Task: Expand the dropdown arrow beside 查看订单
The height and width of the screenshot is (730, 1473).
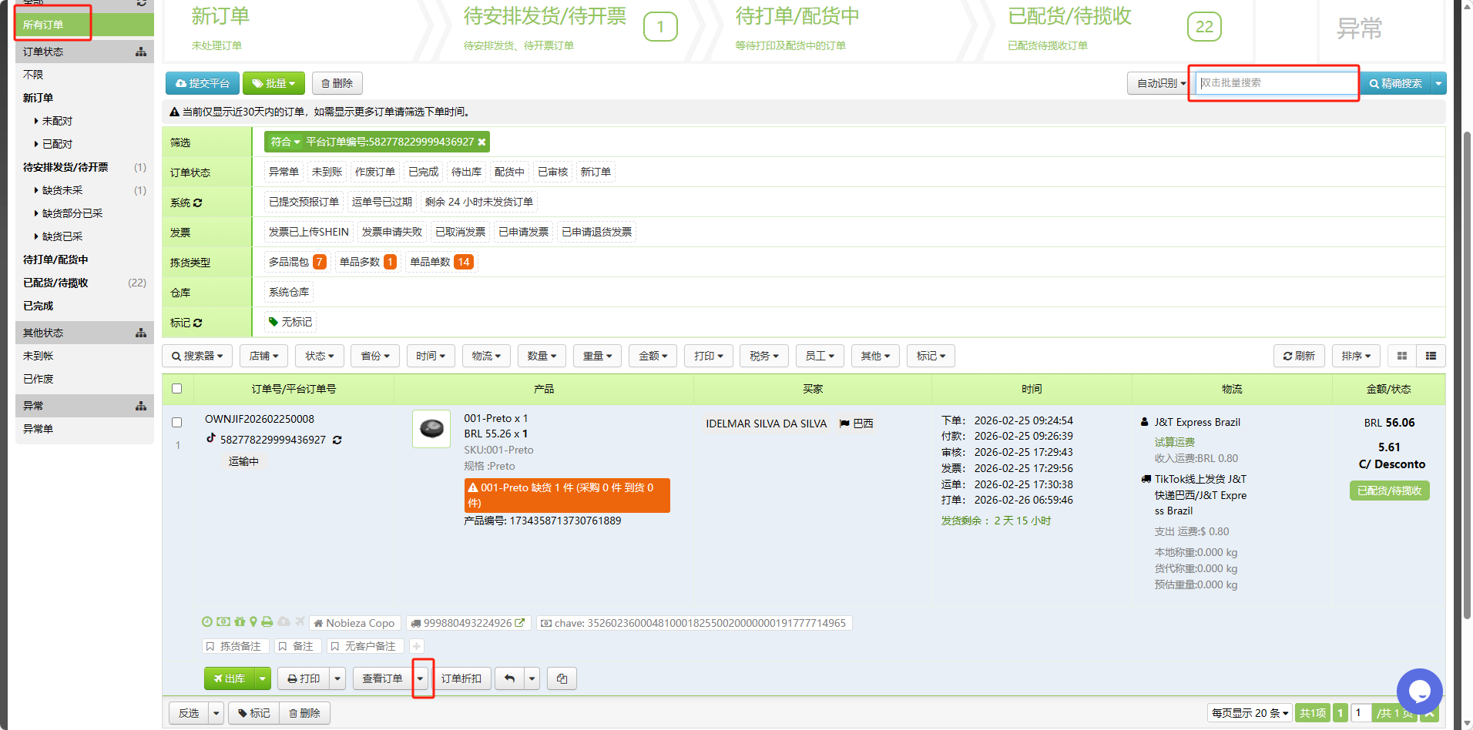Action: (421, 678)
